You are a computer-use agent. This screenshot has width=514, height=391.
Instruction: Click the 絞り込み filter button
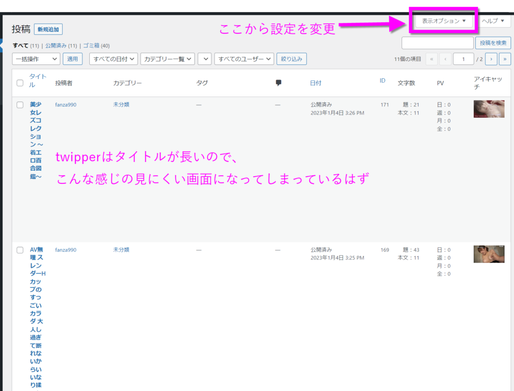(292, 59)
